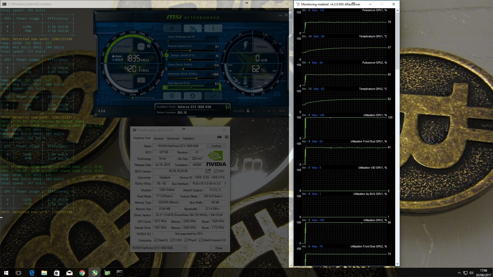Click the cmd.exe title bar icon
The height and width of the screenshot is (277, 493).
click(4, 4)
